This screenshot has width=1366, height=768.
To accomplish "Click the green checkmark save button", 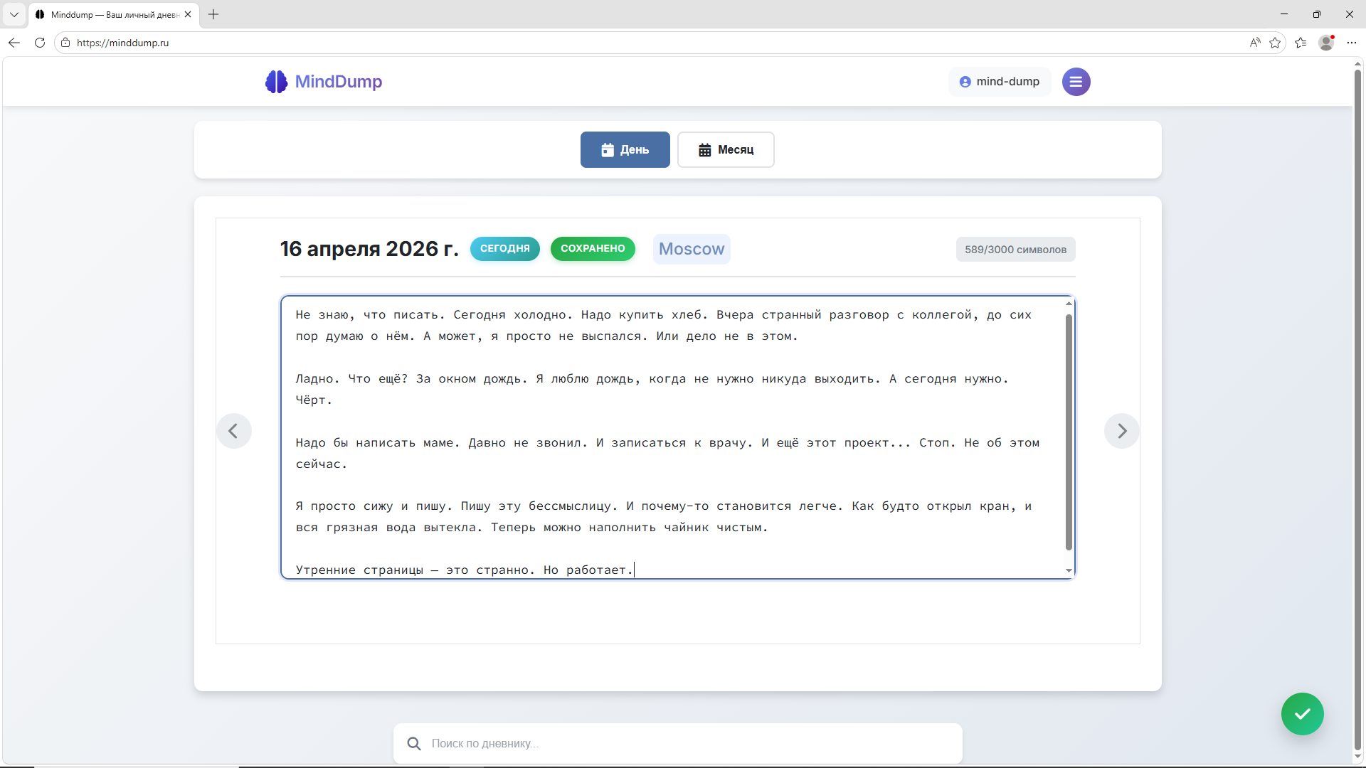I will click(1302, 714).
